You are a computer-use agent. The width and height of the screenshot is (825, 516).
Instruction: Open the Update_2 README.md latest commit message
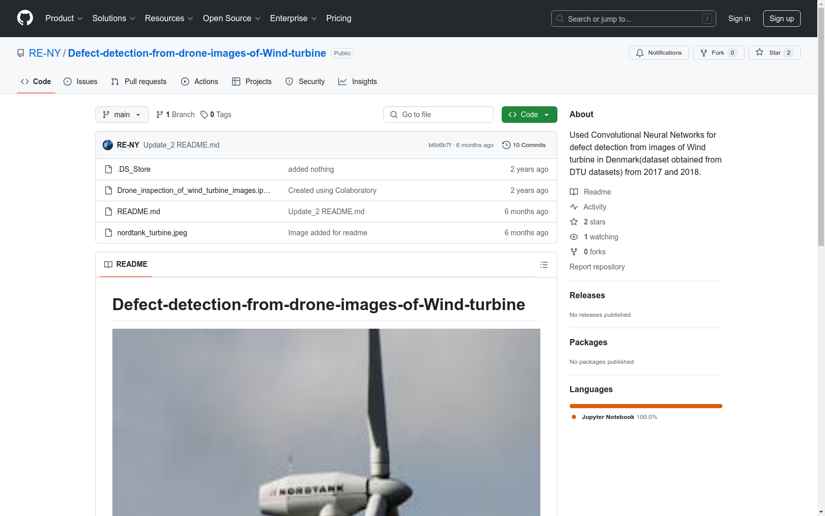181,145
